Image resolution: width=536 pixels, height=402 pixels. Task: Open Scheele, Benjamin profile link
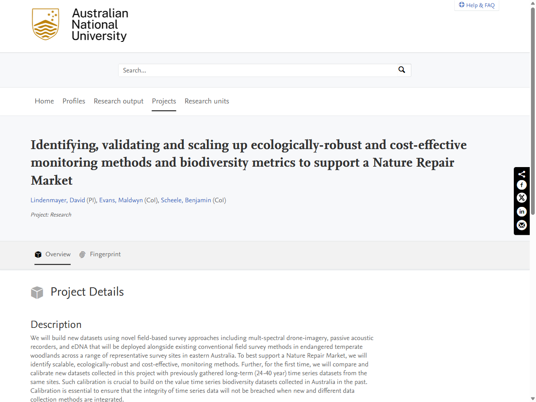186,200
